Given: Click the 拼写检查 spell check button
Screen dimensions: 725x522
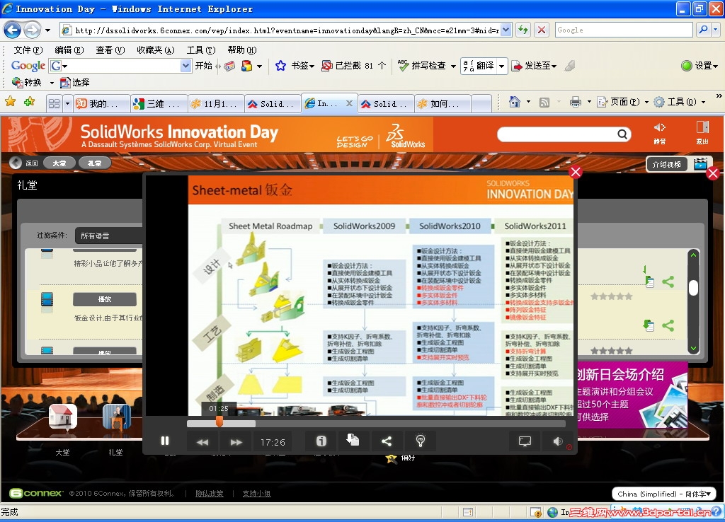Looking at the screenshot, I should 423,66.
